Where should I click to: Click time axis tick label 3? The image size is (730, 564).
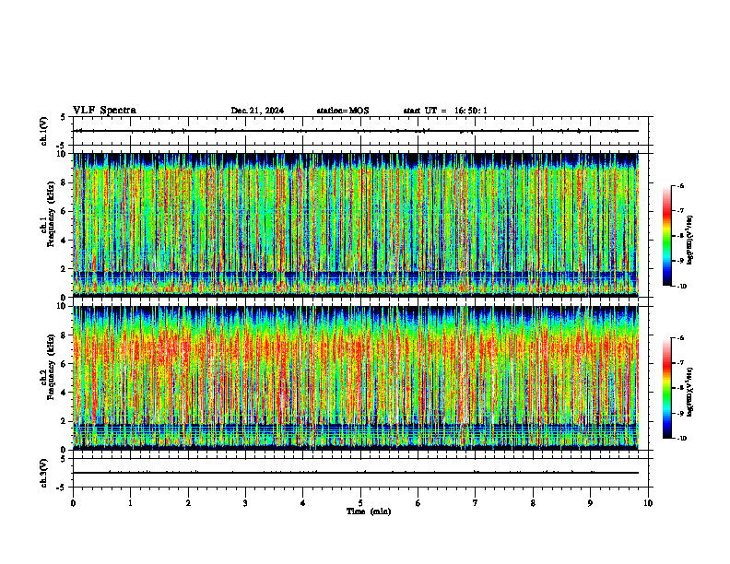click(245, 503)
